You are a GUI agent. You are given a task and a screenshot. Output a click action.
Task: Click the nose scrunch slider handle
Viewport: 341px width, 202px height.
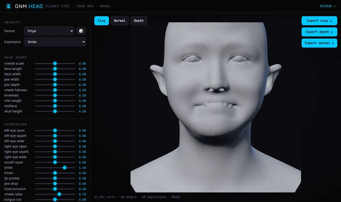(x=55, y=189)
